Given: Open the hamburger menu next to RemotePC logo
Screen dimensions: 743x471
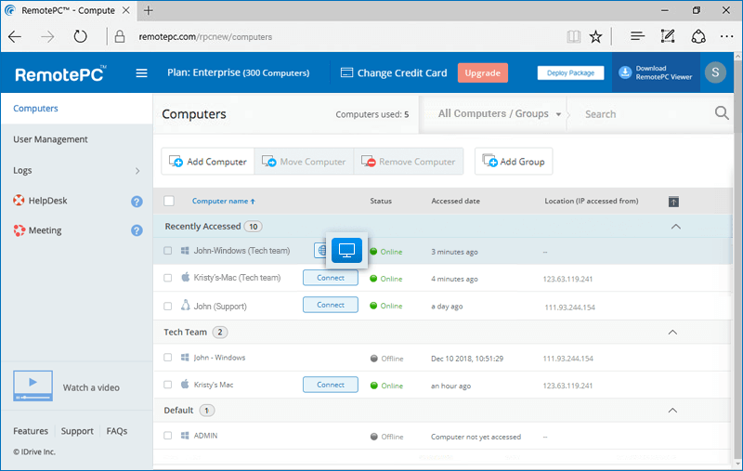Looking at the screenshot, I should (x=141, y=73).
